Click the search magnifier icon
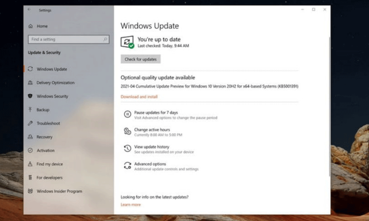Viewport: 369px width, 221px height. 105,39
